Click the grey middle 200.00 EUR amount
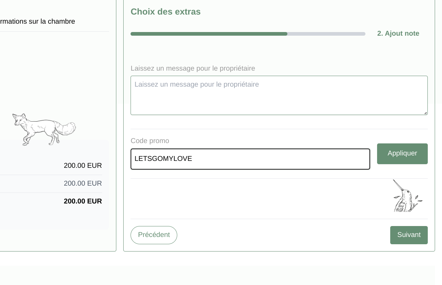The width and height of the screenshot is (442, 285). (x=83, y=183)
